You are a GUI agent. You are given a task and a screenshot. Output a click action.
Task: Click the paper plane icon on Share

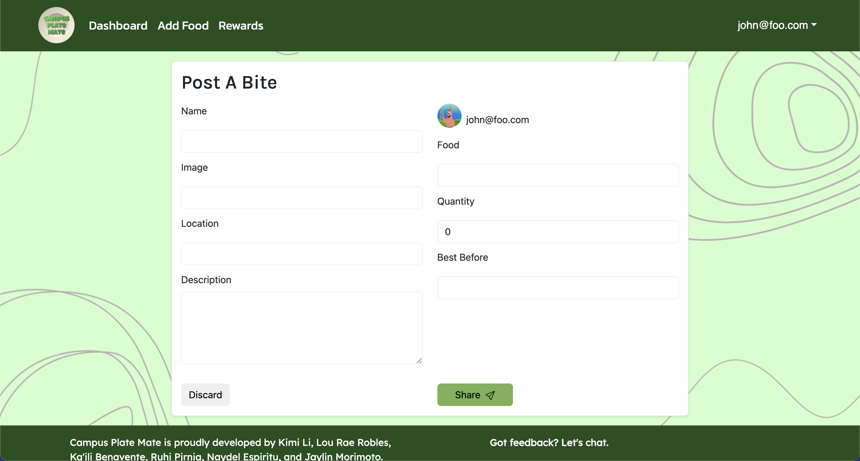click(x=490, y=395)
